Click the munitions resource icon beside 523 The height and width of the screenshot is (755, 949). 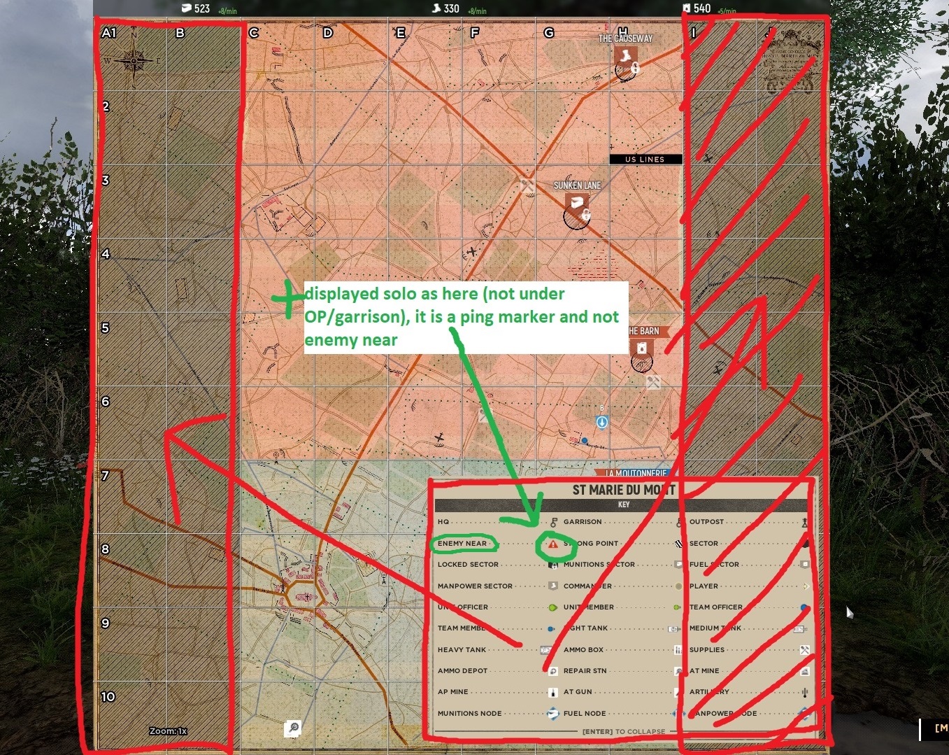click(186, 8)
